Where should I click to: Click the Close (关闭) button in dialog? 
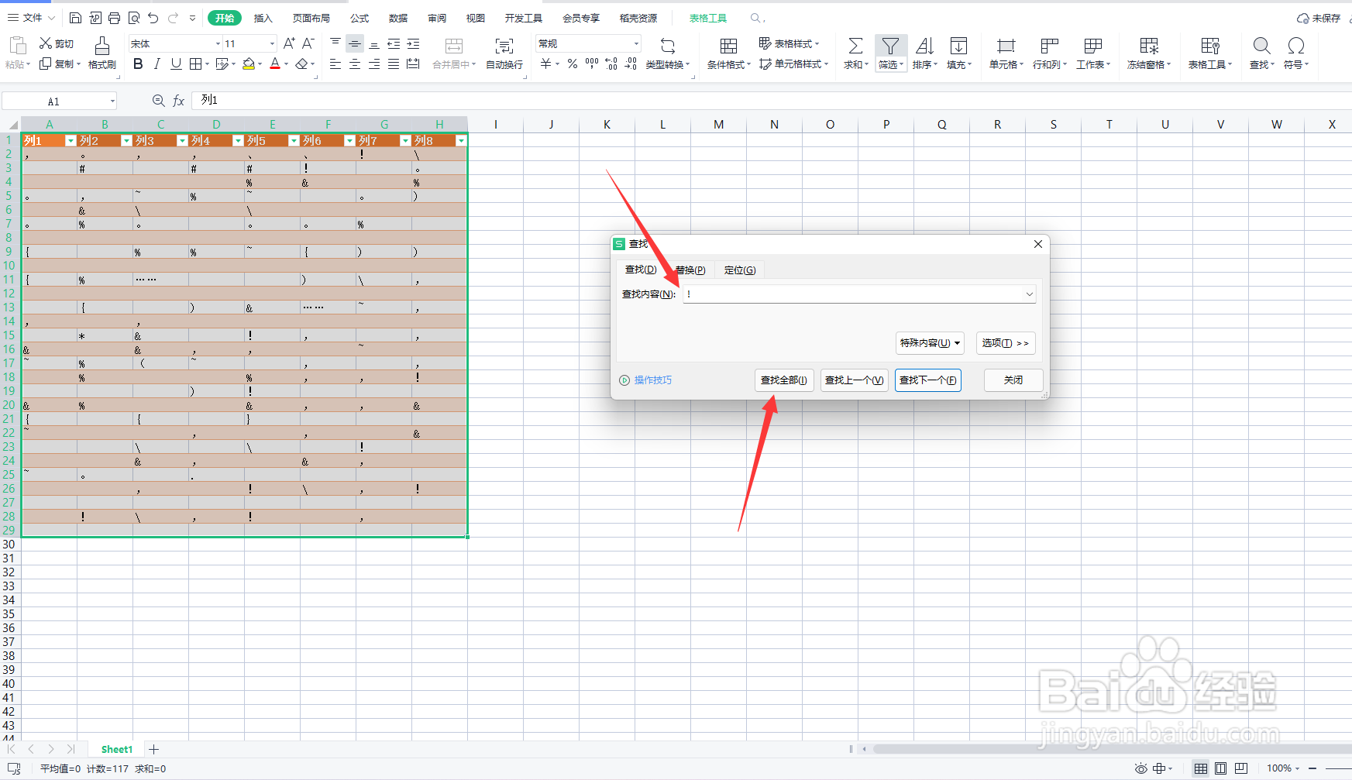(1013, 380)
